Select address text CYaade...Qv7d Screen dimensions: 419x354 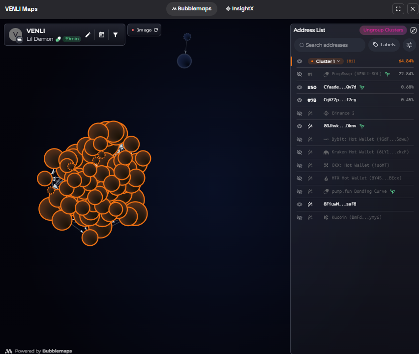pyautogui.click(x=340, y=87)
